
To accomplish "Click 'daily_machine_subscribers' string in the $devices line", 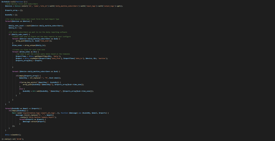I will pos(66,6).
